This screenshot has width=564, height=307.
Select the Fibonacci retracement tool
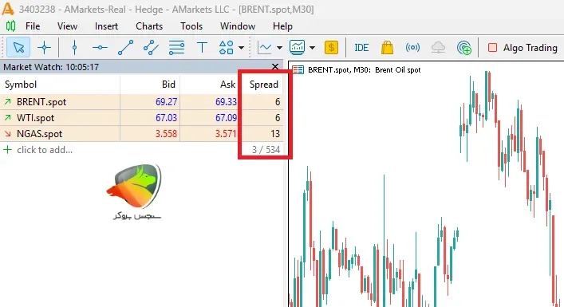pos(176,48)
